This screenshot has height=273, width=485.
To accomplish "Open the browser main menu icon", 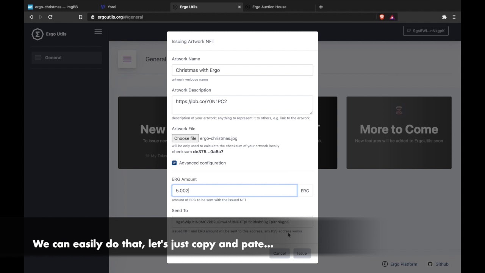I will click(454, 17).
